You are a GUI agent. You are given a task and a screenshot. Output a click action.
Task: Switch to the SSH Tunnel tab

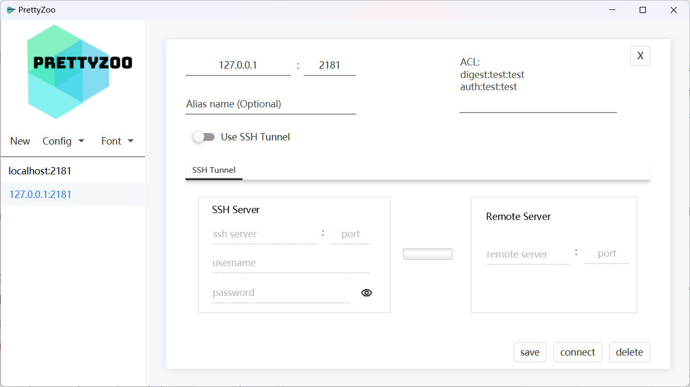(x=214, y=170)
